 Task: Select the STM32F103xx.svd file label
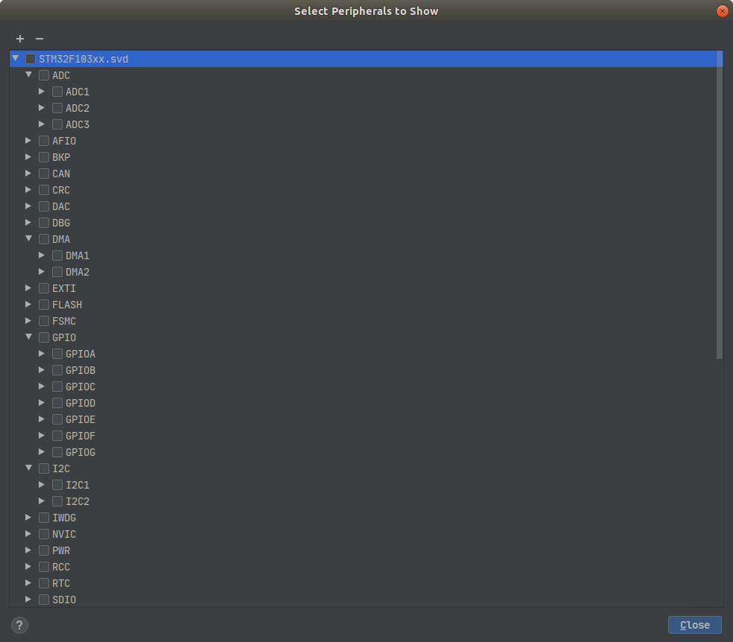(x=83, y=59)
